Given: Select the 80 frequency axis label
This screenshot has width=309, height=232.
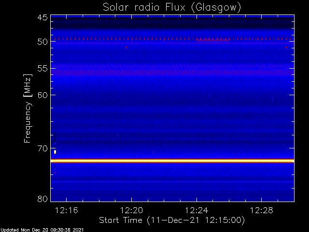Looking at the screenshot, I should pos(42,199).
